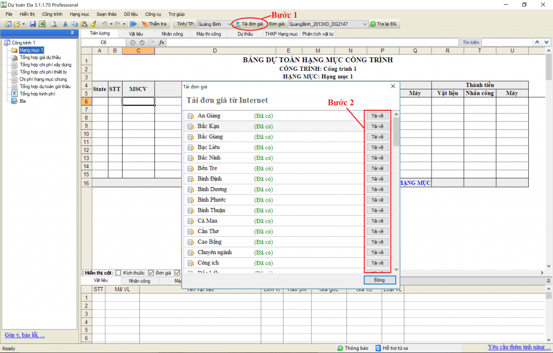The image size is (553, 353).
Task: Click the 'Thẩm tra' toolbar button
Action: tap(154, 24)
